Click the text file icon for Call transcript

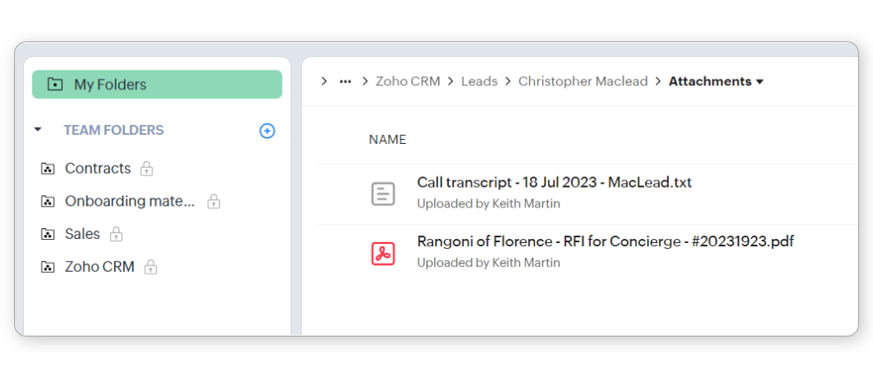pyautogui.click(x=382, y=193)
